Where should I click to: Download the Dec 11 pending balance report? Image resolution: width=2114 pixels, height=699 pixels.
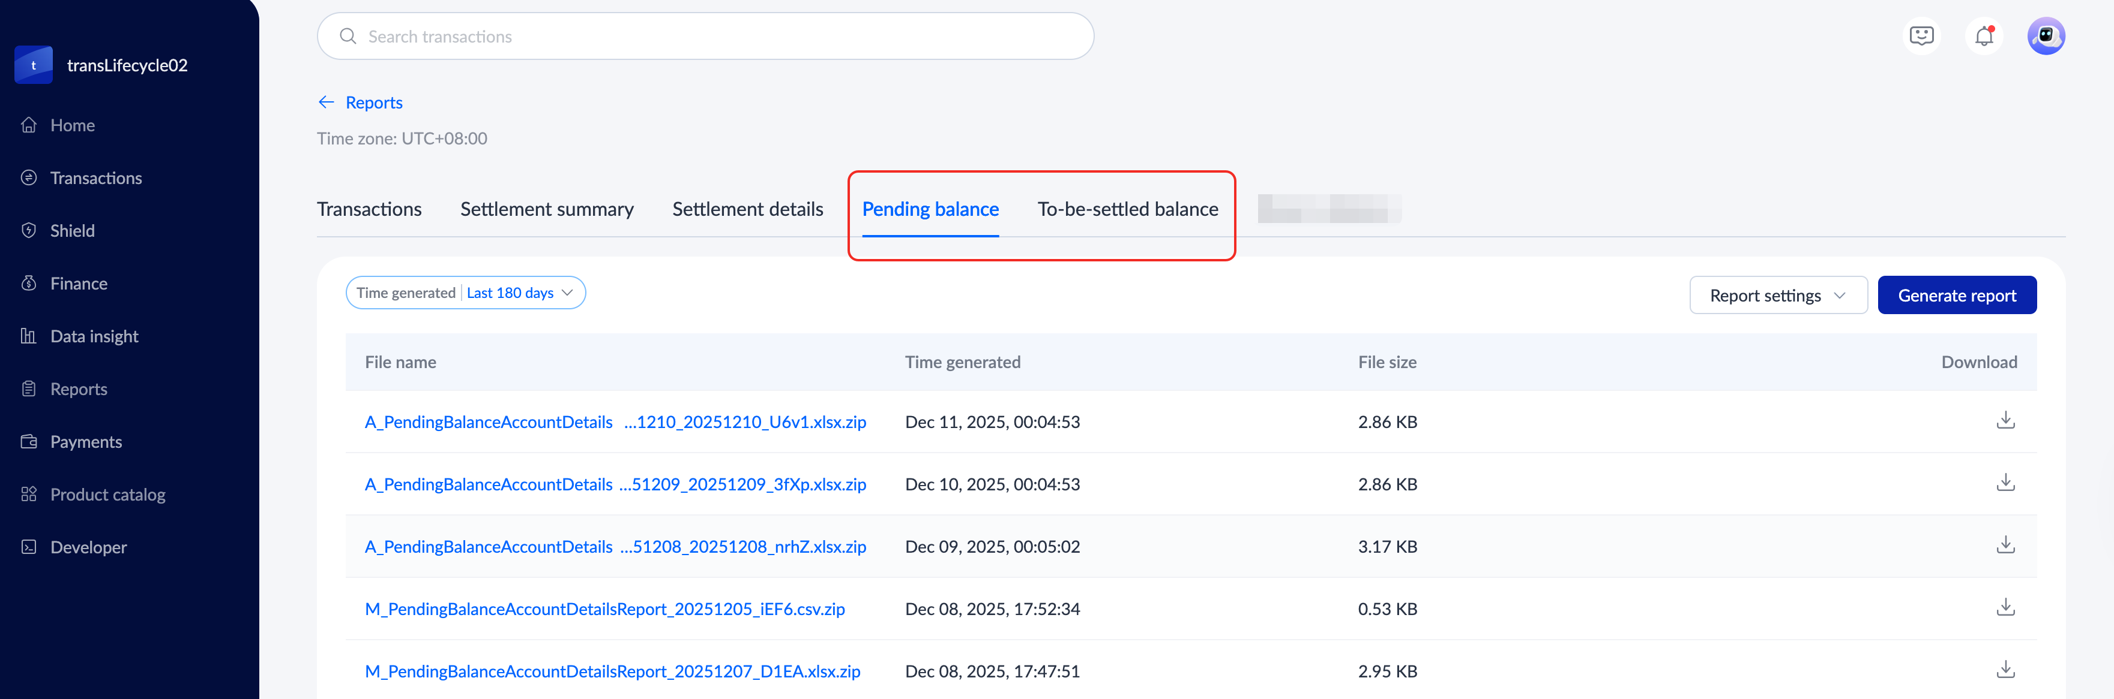[x=2005, y=420]
